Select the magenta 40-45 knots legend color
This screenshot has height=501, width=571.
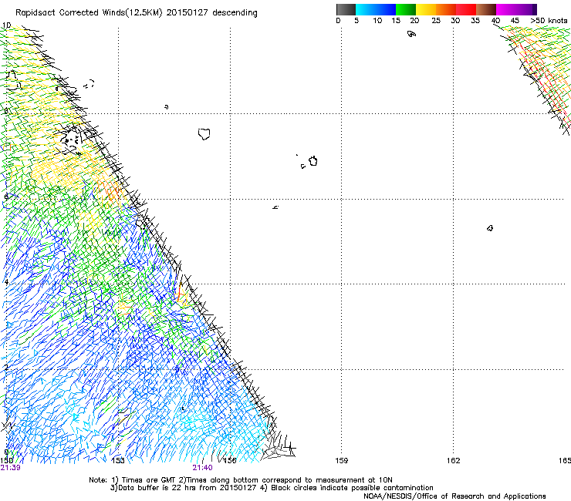(506, 9)
